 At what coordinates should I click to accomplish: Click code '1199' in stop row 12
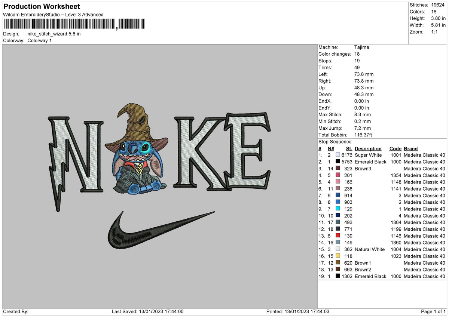(395, 229)
